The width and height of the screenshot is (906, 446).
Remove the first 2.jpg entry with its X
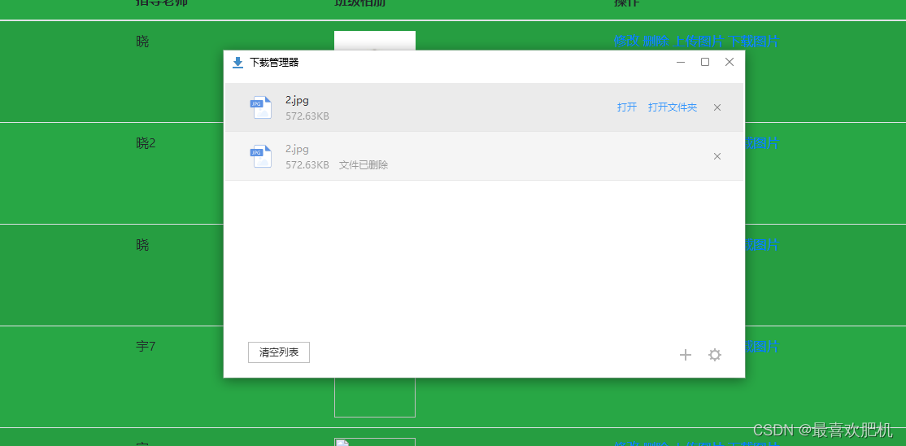click(717, 107)
